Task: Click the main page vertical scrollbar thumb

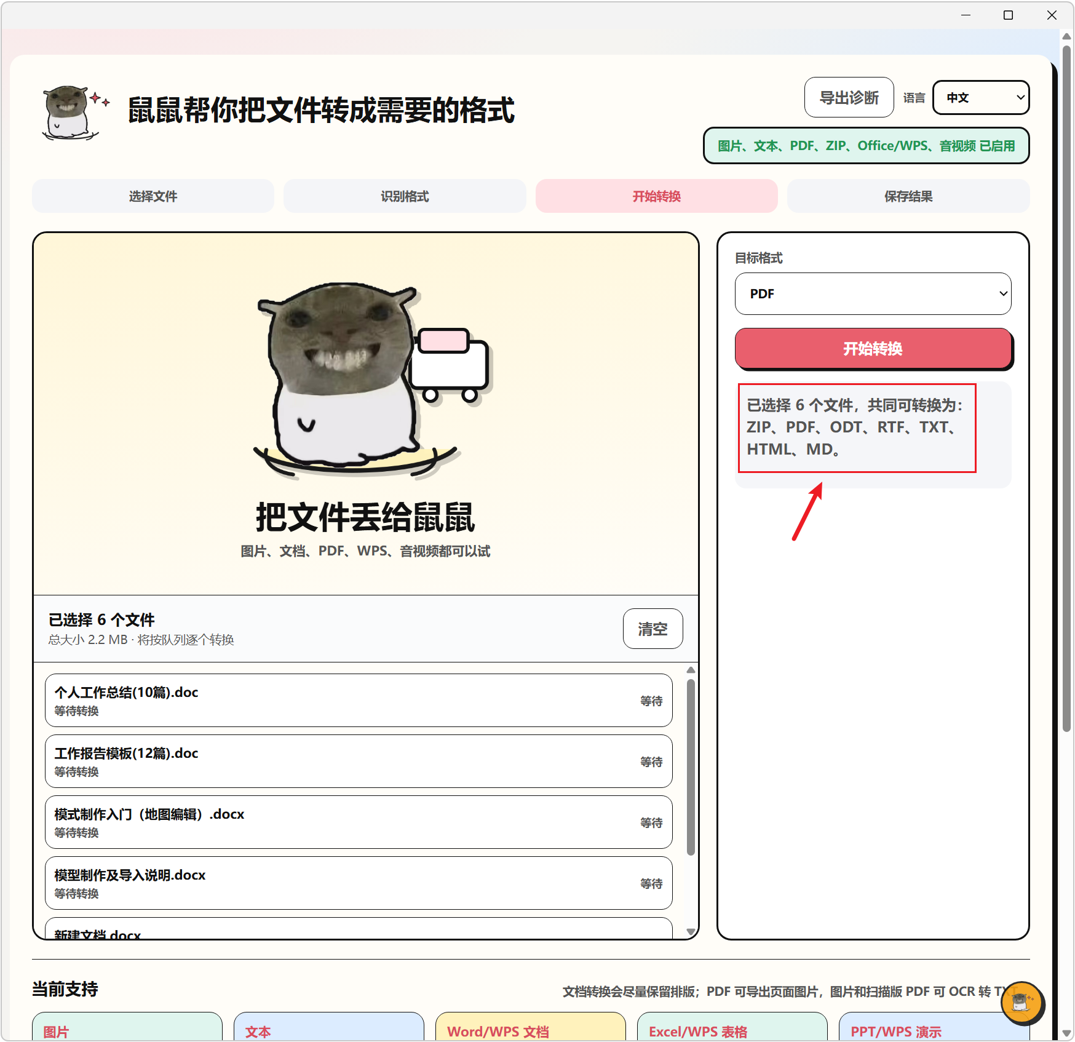Action: coord(1067,388)
